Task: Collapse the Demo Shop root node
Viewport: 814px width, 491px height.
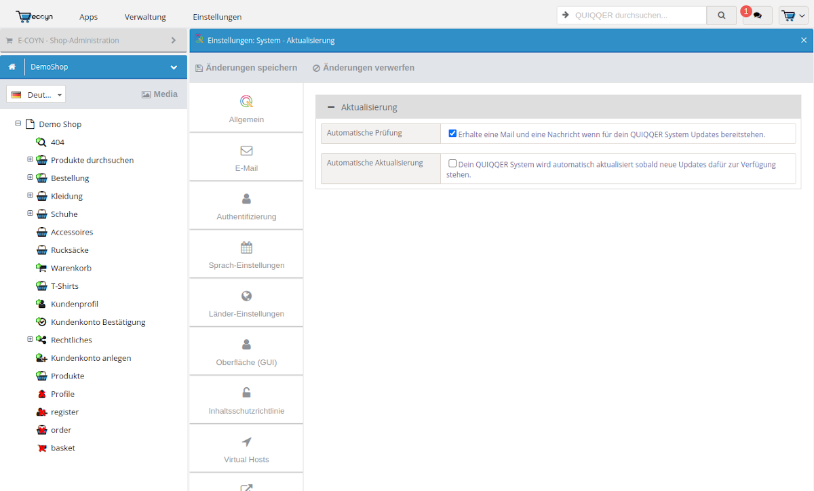Action: (18, 123)
